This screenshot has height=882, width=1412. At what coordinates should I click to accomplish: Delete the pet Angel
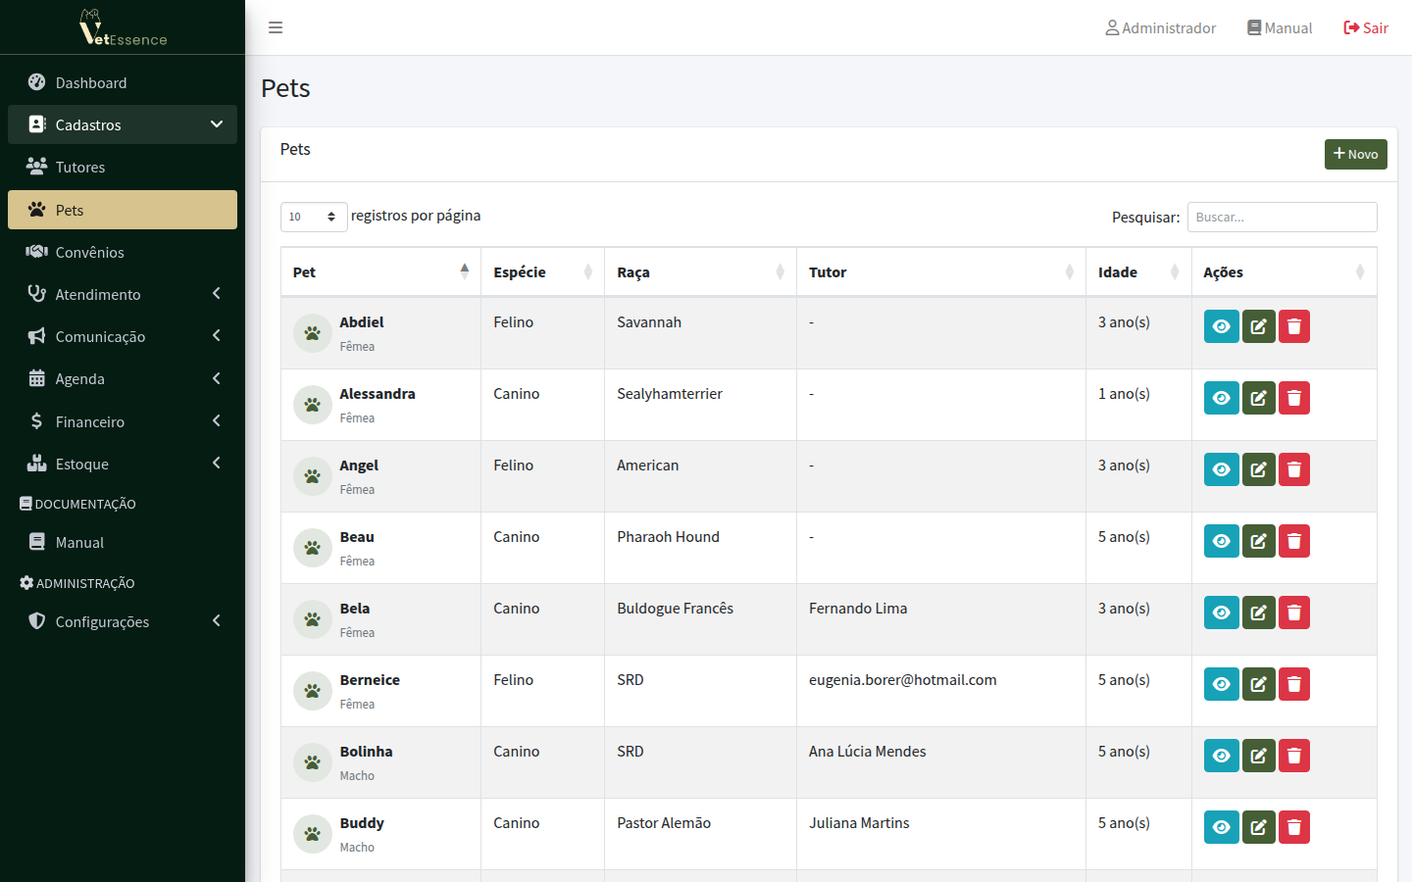click(x=1294, y=469)
